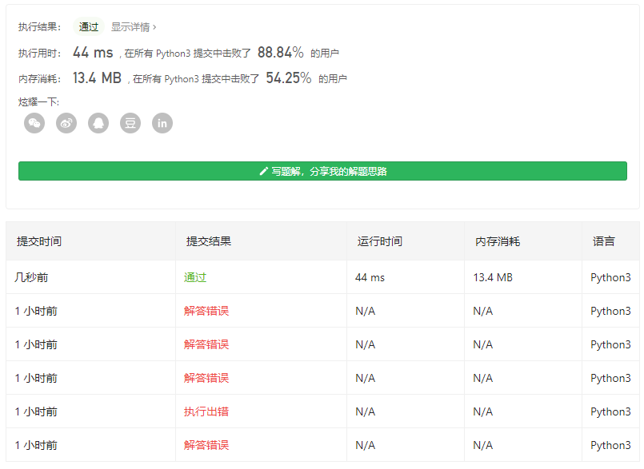The height and width of the screenshot is (469, 644).
Task: Click the pencil icon on 写题解 button
Action: click(264, 171)
